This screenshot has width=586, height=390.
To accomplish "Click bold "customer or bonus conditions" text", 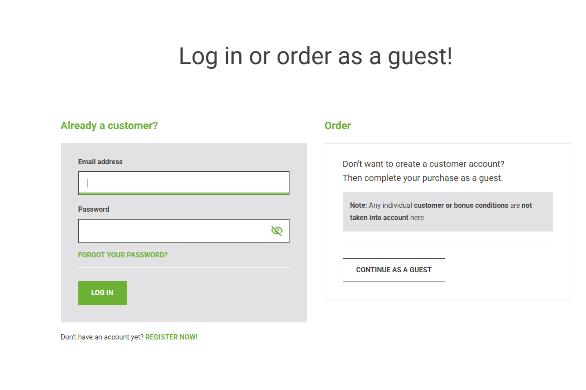I will tap(461, 206).
